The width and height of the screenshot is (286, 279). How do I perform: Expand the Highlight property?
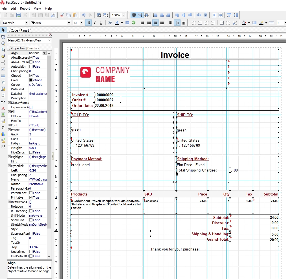[x=9, y=157]
